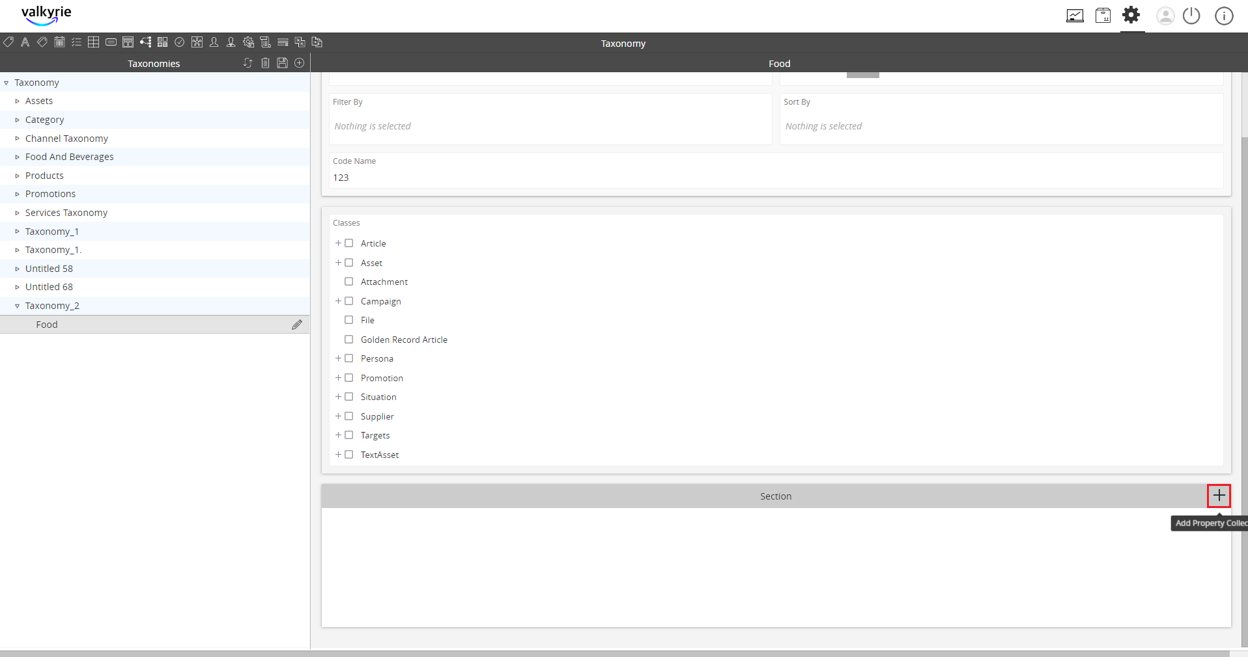Expand the Category tree node

[x=17, y=120]
